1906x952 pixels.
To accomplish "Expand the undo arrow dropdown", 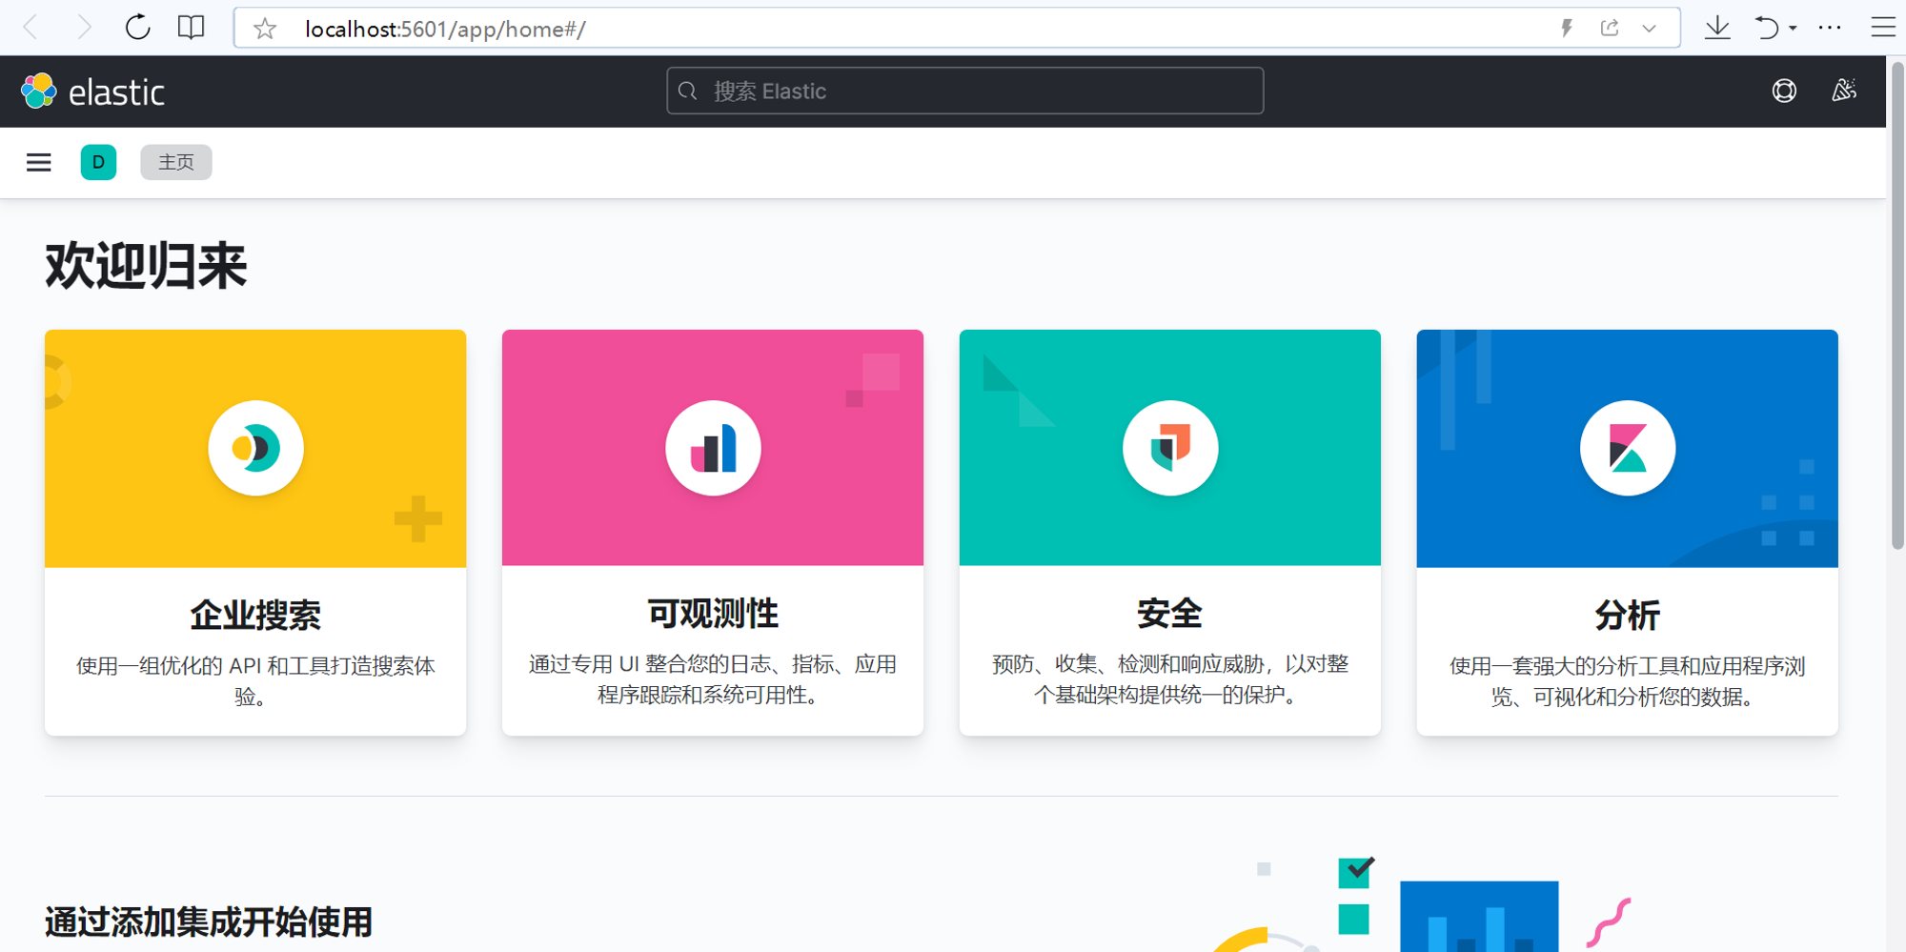I will tap(1794, 29).
